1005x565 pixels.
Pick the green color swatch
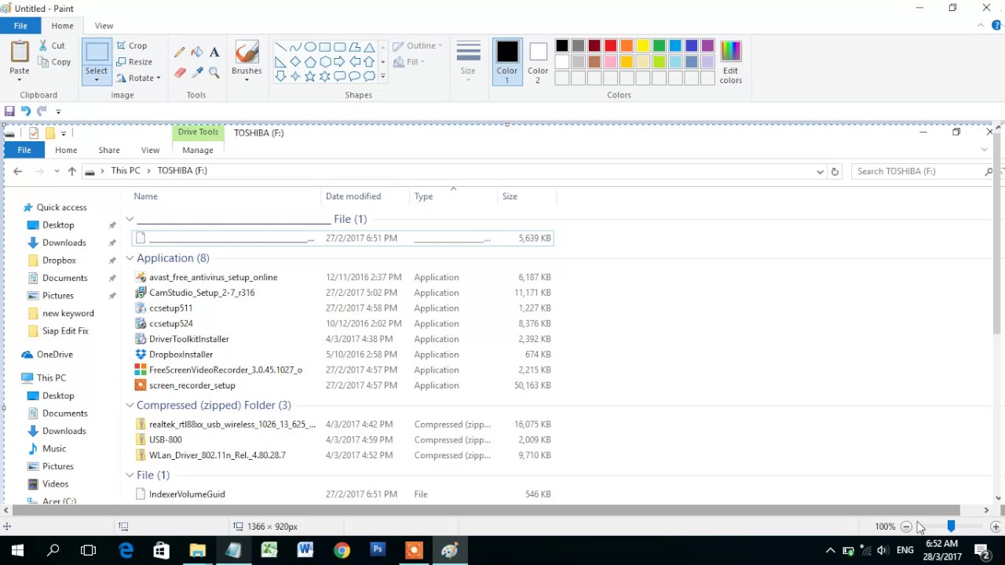point(659,46)
